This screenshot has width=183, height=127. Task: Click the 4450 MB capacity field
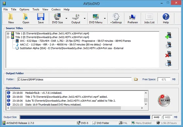pos(167,117)
